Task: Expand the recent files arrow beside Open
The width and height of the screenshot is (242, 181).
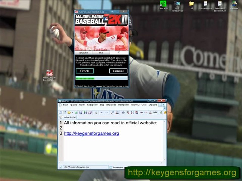Action: click(73, 113)
